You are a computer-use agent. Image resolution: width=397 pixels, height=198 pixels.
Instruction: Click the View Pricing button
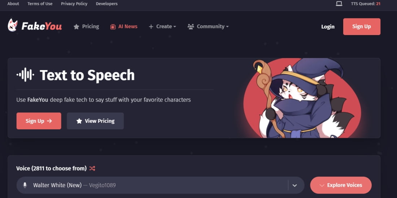point(95,121)
